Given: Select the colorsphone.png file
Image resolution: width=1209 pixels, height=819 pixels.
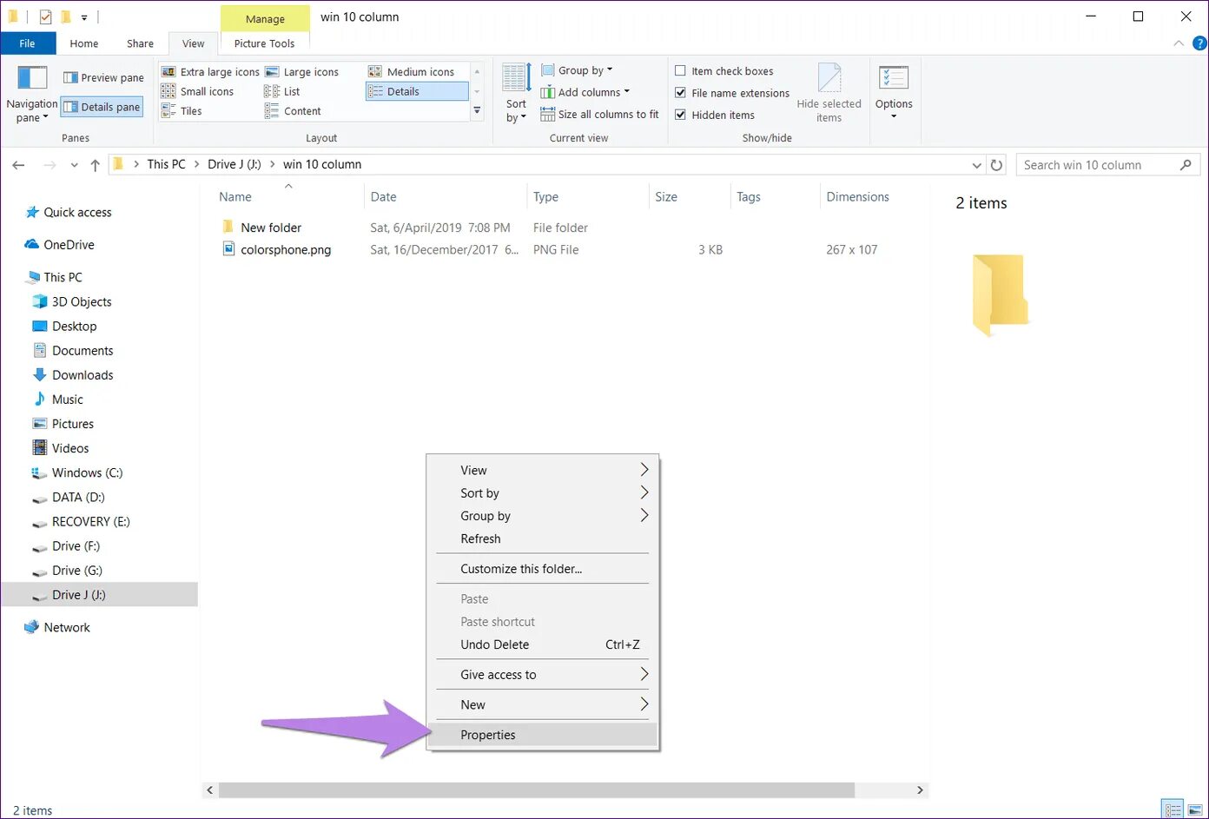Looking at the screenshot, I should (x=286, y=249).
